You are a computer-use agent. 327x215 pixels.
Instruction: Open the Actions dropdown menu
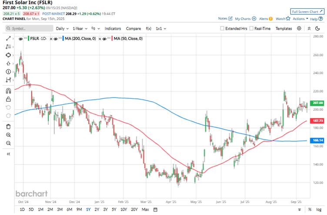click(300, 19)
